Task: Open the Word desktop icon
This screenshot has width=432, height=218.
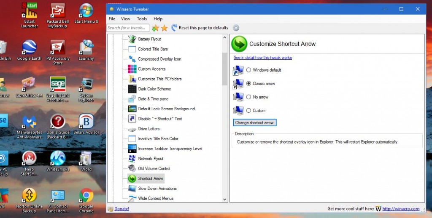Action: point(86,161)
